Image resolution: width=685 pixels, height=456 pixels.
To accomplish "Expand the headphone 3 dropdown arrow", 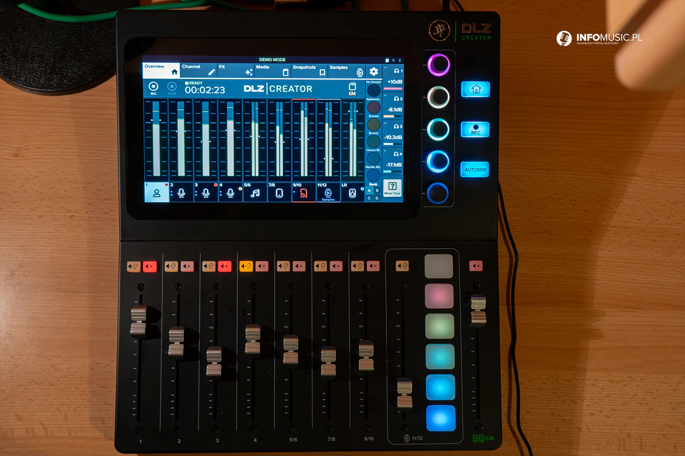I will click(x=385, y=124).
